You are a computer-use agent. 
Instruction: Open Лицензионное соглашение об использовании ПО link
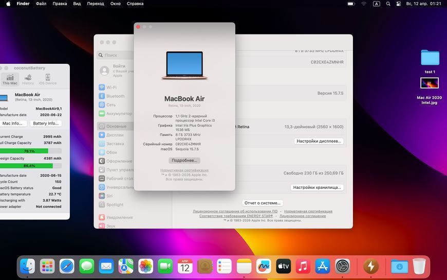pos(235,212)
